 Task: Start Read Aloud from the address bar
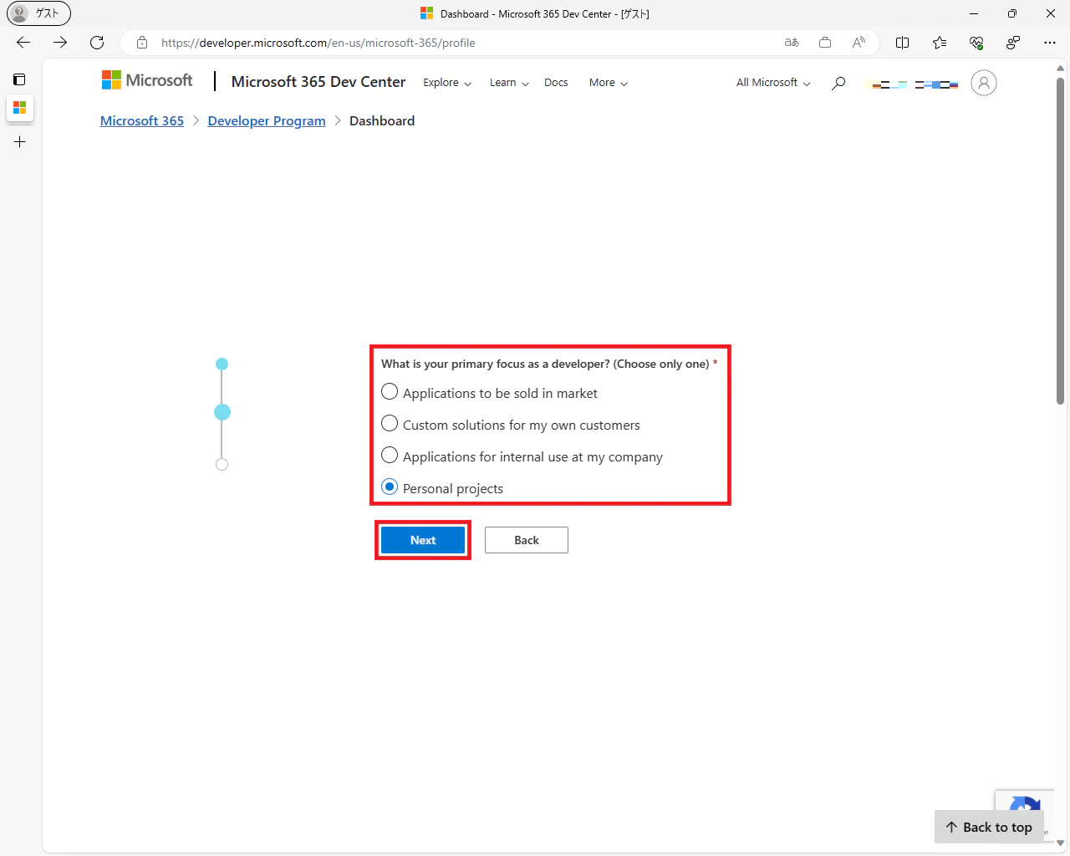[859, 43]
